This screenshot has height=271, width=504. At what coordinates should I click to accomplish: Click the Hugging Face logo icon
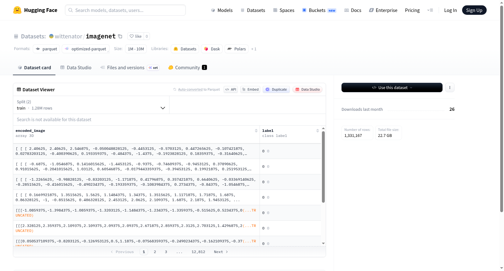[17, 10]
